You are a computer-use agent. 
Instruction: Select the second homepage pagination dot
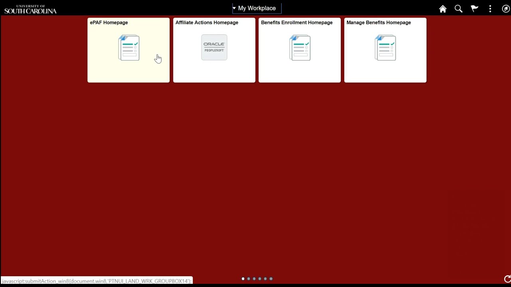coord(249,279)
